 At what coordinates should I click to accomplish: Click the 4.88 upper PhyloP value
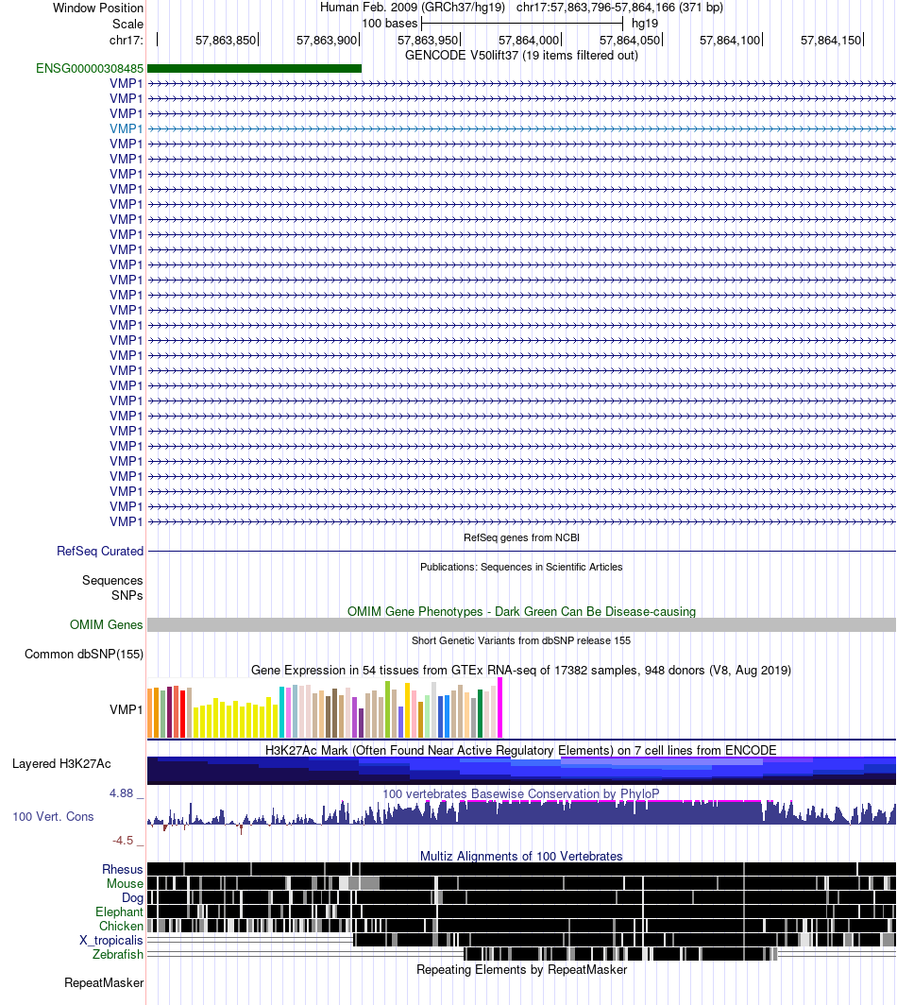(121, 793)
